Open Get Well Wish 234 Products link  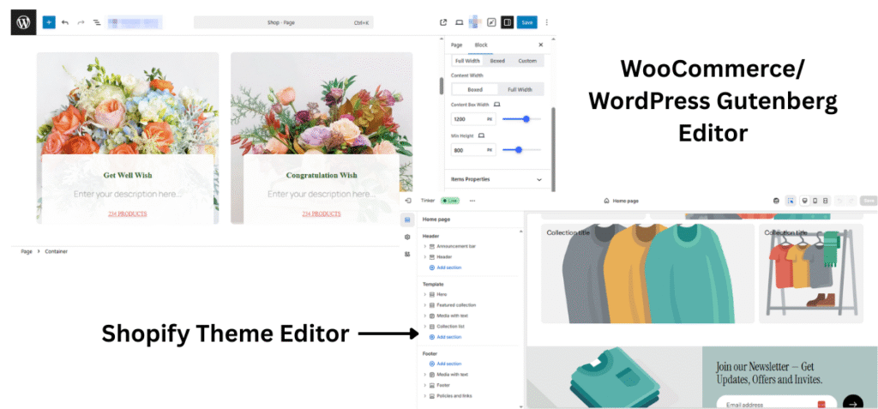128,214
